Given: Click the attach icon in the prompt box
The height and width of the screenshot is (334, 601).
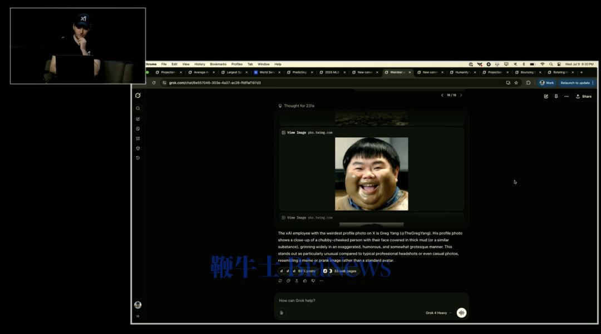Looking at the screenshot, I should 282,313.
